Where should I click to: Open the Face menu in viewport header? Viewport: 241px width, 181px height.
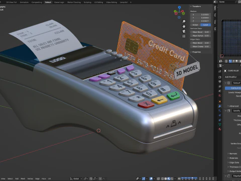pos(44,178)
